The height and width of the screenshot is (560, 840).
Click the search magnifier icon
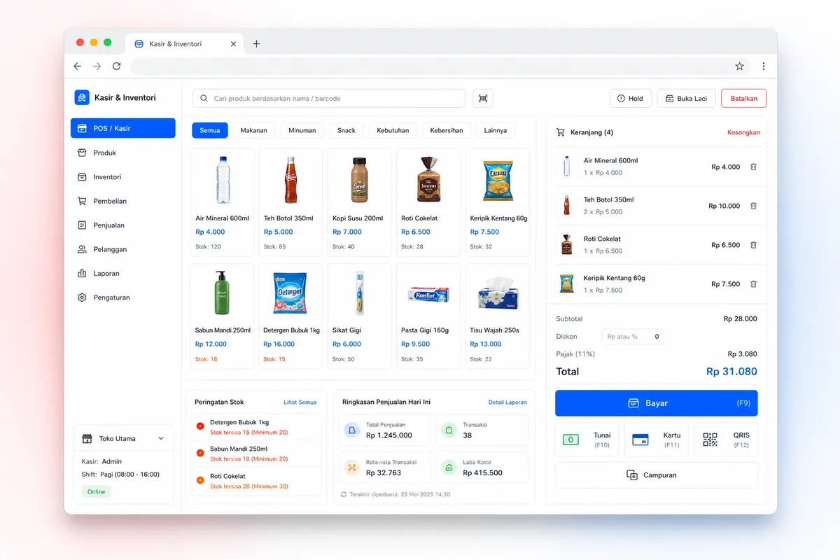[x=204, y=99]
